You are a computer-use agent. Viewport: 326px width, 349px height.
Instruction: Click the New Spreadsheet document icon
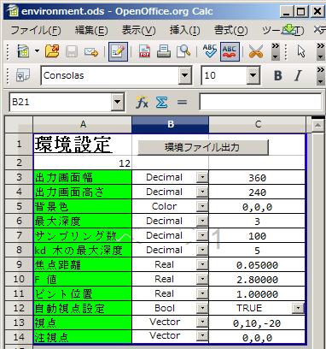[23, 52]
